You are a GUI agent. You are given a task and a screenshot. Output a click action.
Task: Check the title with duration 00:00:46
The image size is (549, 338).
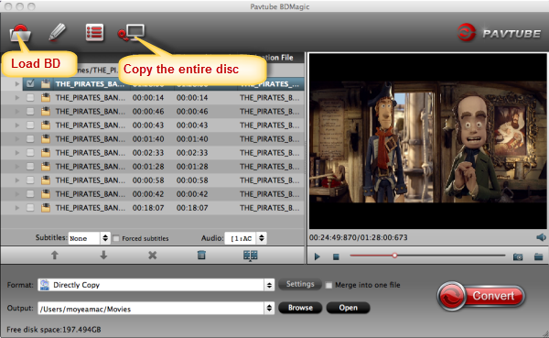pos(30,111)
